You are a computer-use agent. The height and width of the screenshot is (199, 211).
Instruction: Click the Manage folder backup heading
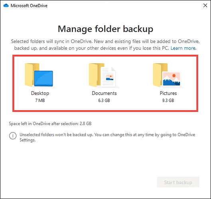click(x=105, y=29)
